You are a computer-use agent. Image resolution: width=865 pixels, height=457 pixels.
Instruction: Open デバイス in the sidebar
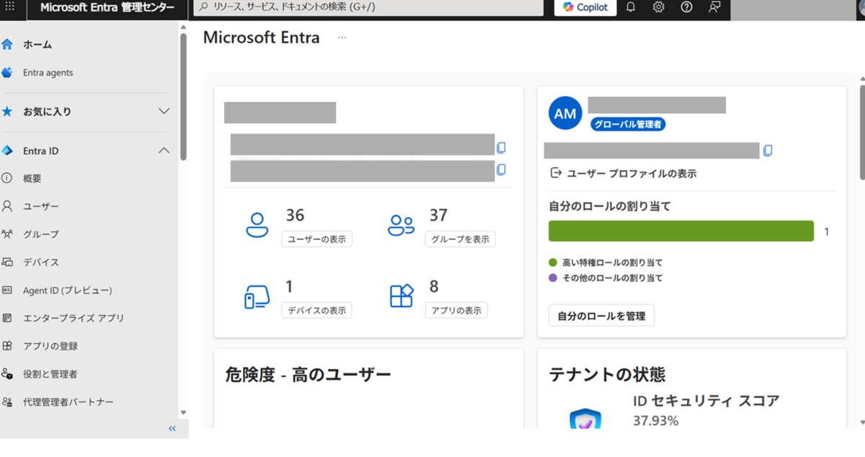(x=41, y=262)
